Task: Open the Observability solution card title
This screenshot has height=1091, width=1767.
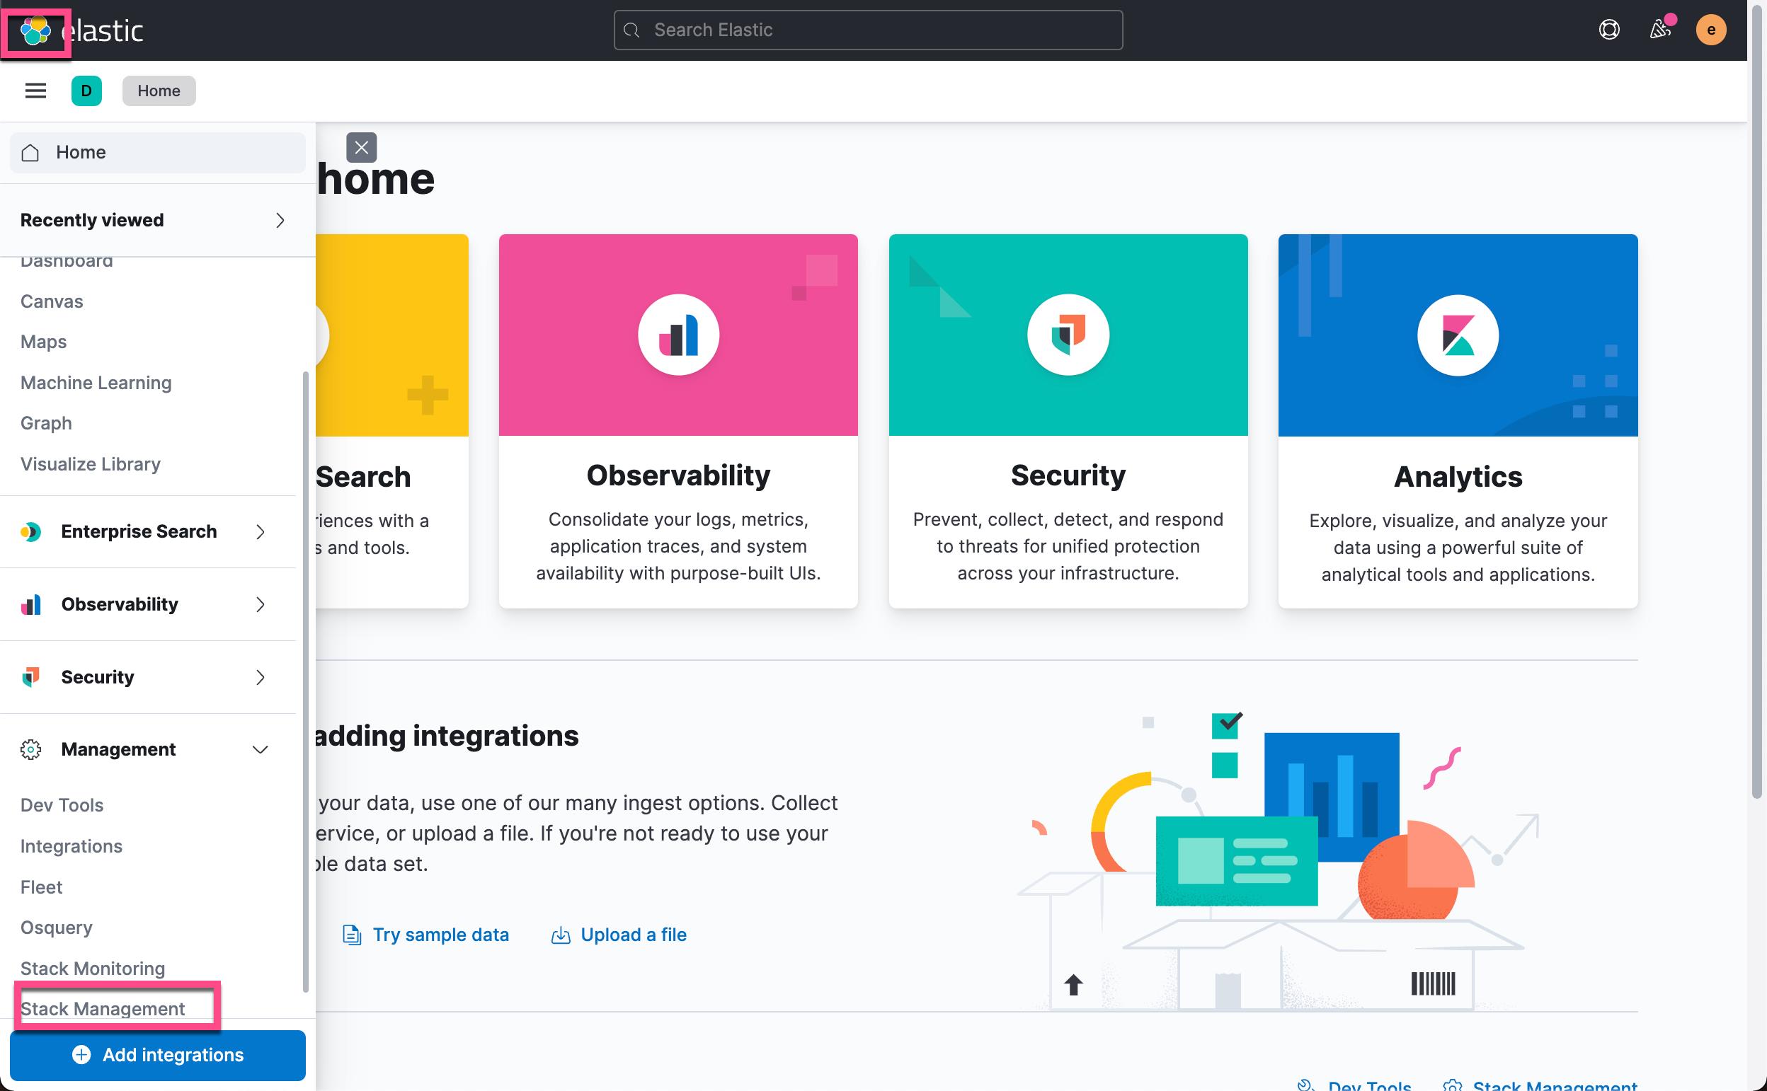Action: 677,475
